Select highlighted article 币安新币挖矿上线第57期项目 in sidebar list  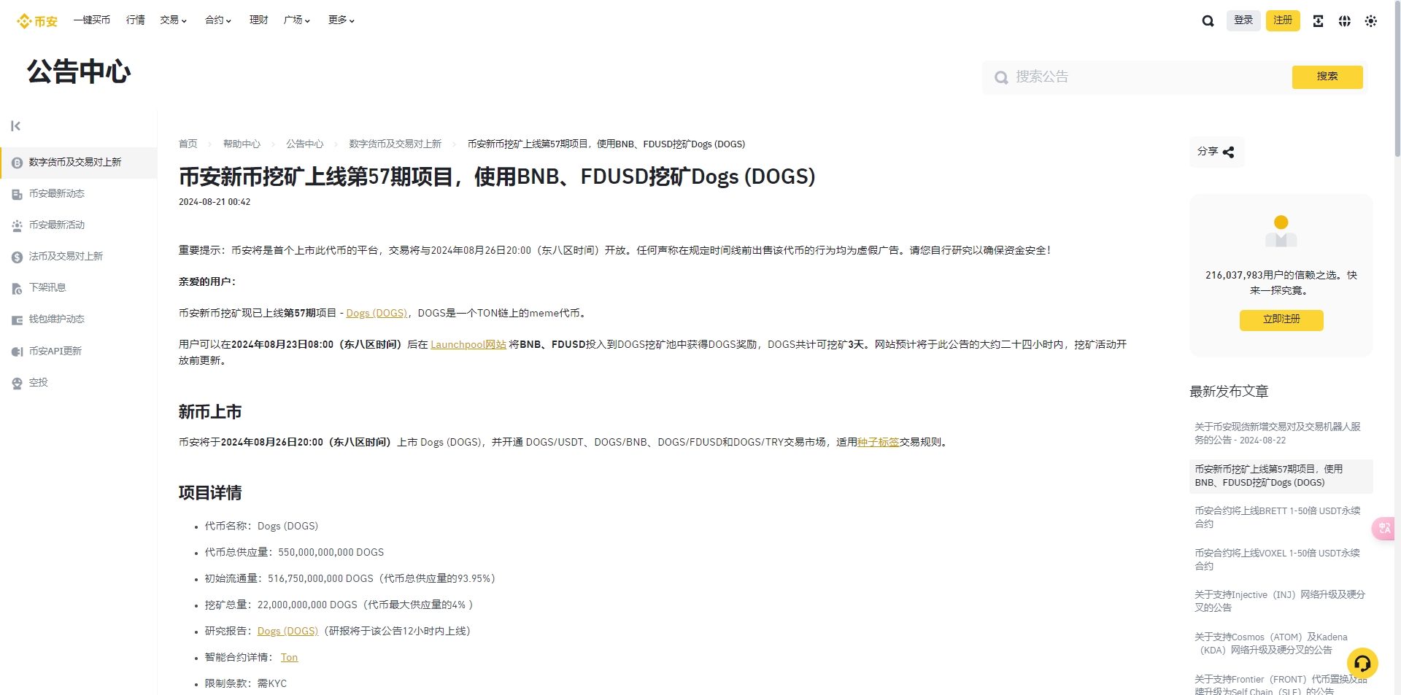coord(1281,476)
